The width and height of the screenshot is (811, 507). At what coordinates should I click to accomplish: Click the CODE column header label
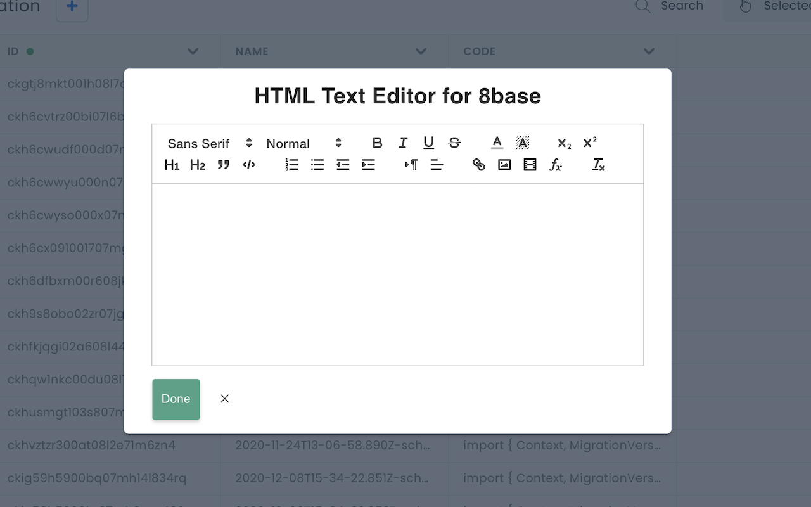479,51
